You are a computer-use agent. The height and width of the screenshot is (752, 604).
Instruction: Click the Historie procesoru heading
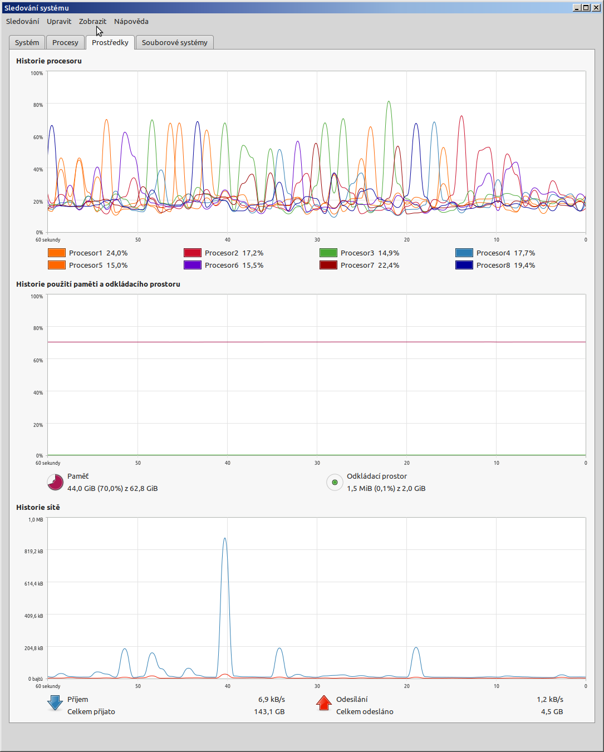pos(49,61)
